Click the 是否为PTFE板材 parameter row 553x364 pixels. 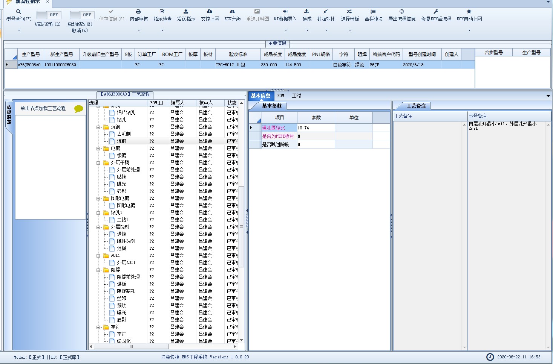pyautogui.click(x=319, y=136)
